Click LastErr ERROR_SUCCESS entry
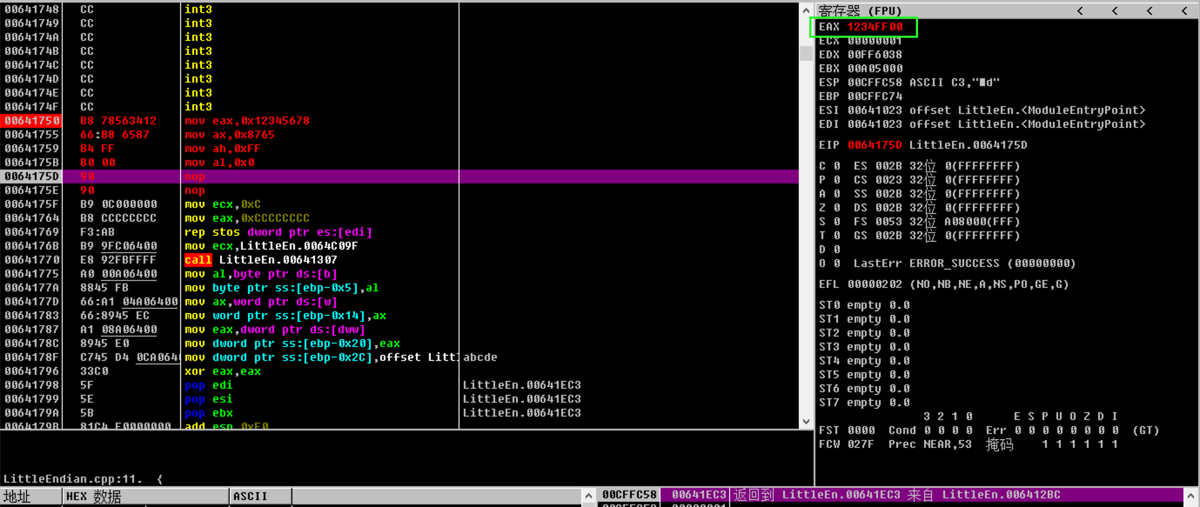Viewport: 1200px width, 507px height. (964, 264)
